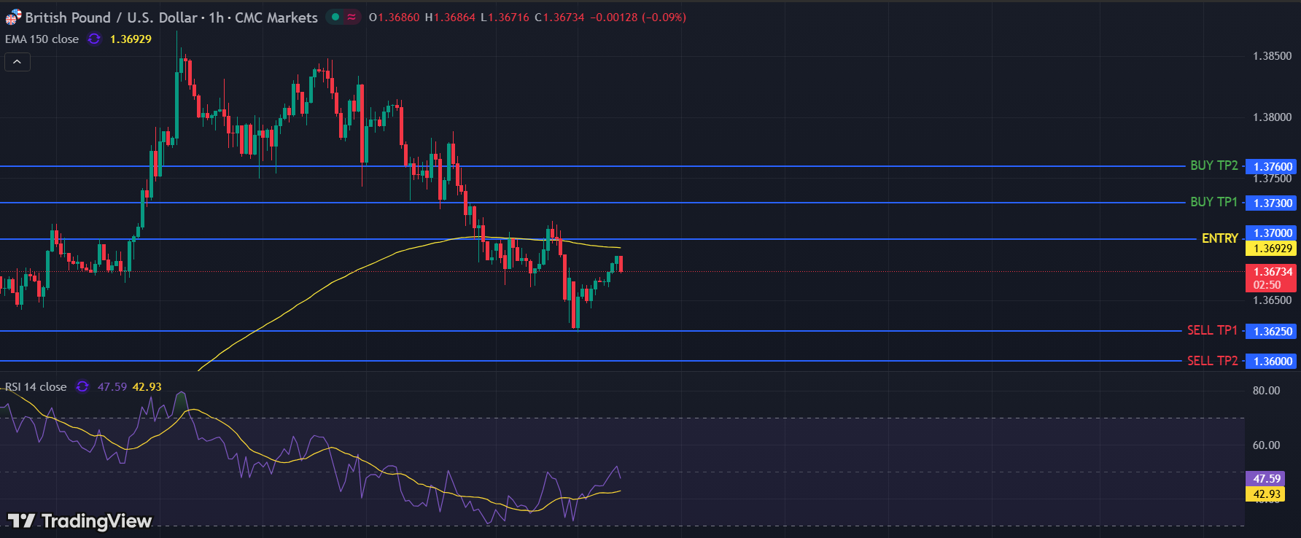The image size is (1301, 538).
Task: Click the pink approximate-data indicator icon
Action: [x=352, y=17]
